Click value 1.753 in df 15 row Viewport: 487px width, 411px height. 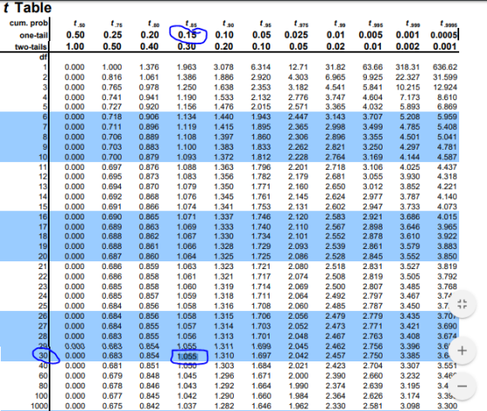[261, 206]
